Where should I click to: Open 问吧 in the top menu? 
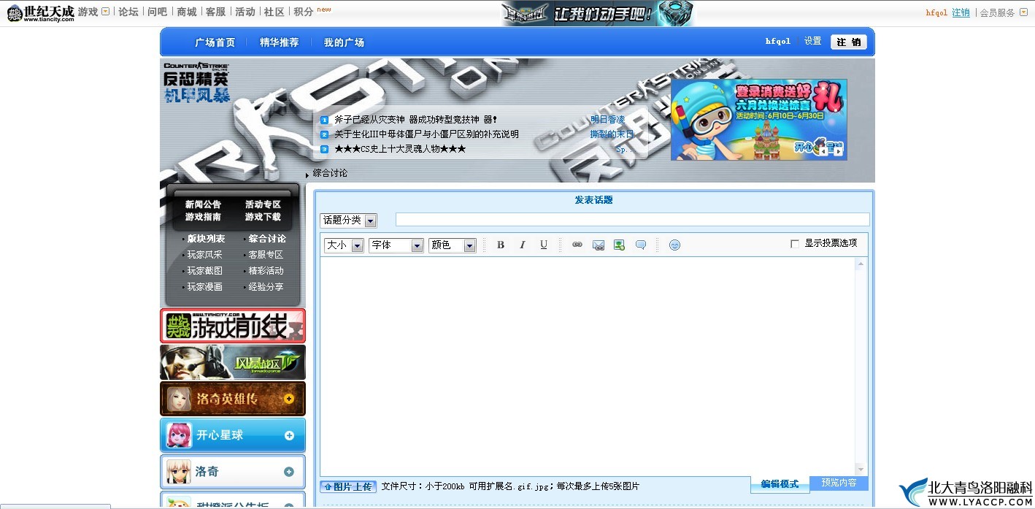click(x=157, y=12)
